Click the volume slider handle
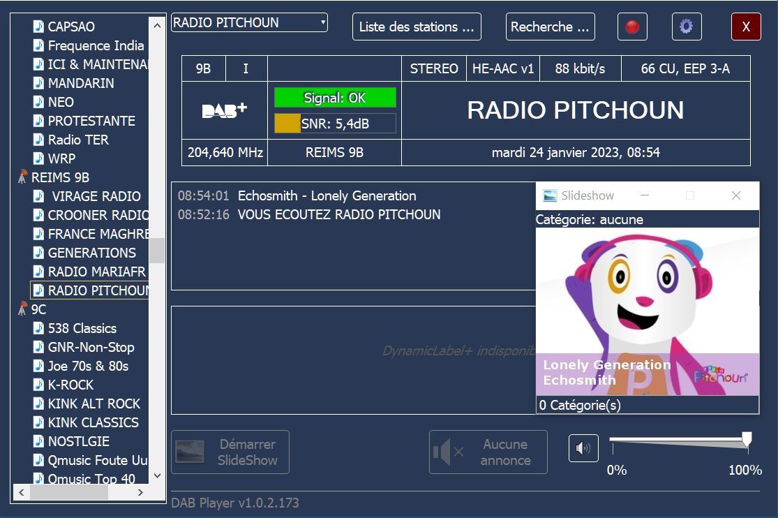 point(747,440)
